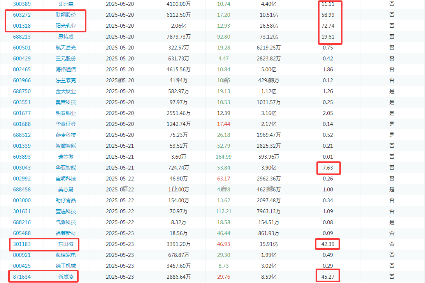Click stock code 600429
This screenshot has height=283, width=425.
point(22,58)
